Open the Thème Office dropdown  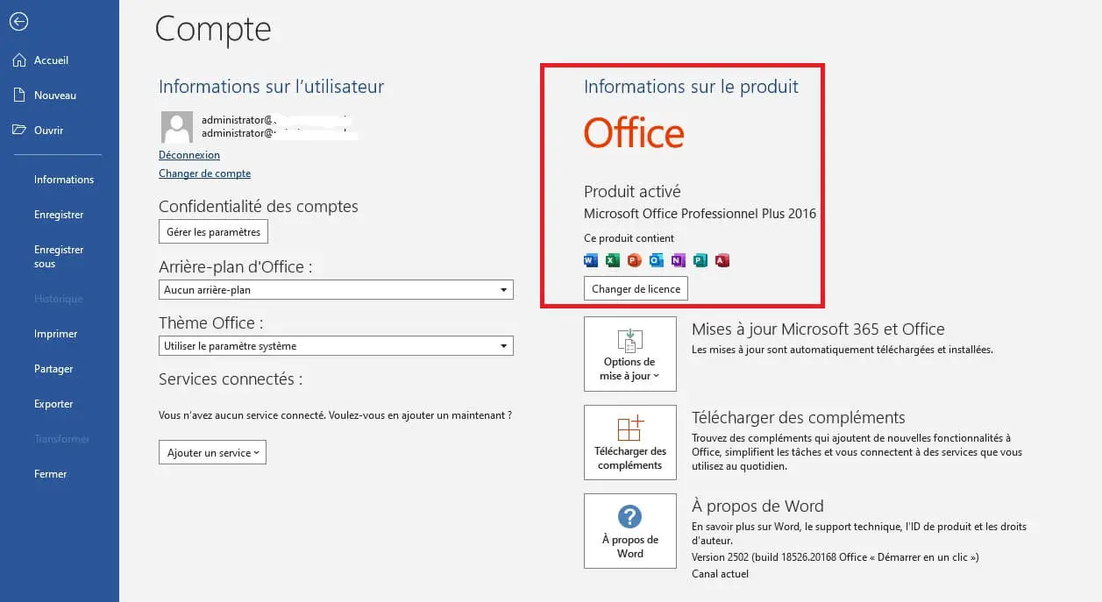[x=336, y=346]
